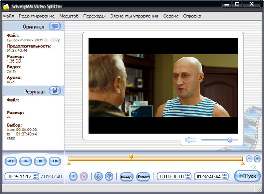Click the orange timeline bar

point(156,159)
